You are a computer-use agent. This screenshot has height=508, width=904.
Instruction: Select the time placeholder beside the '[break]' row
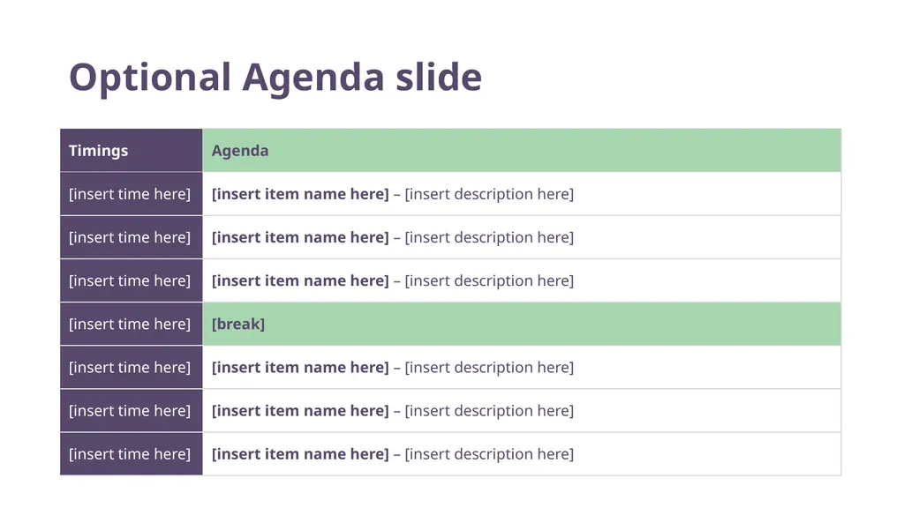(x=130, y=325)
